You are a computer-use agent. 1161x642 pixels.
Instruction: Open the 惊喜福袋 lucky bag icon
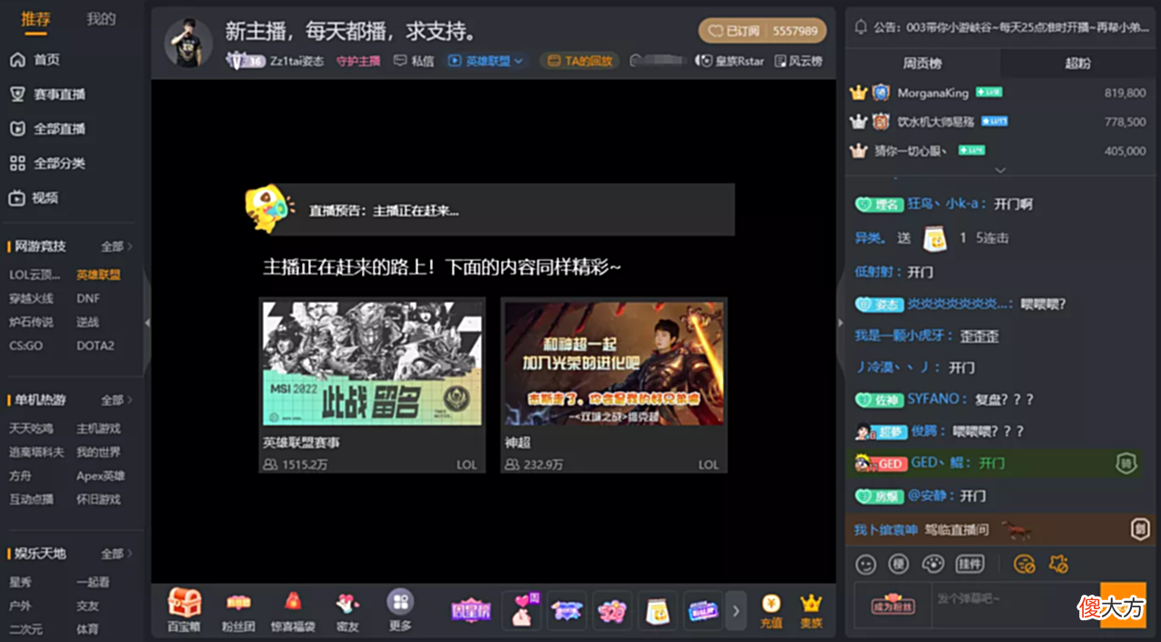click(x=293, y=610)
